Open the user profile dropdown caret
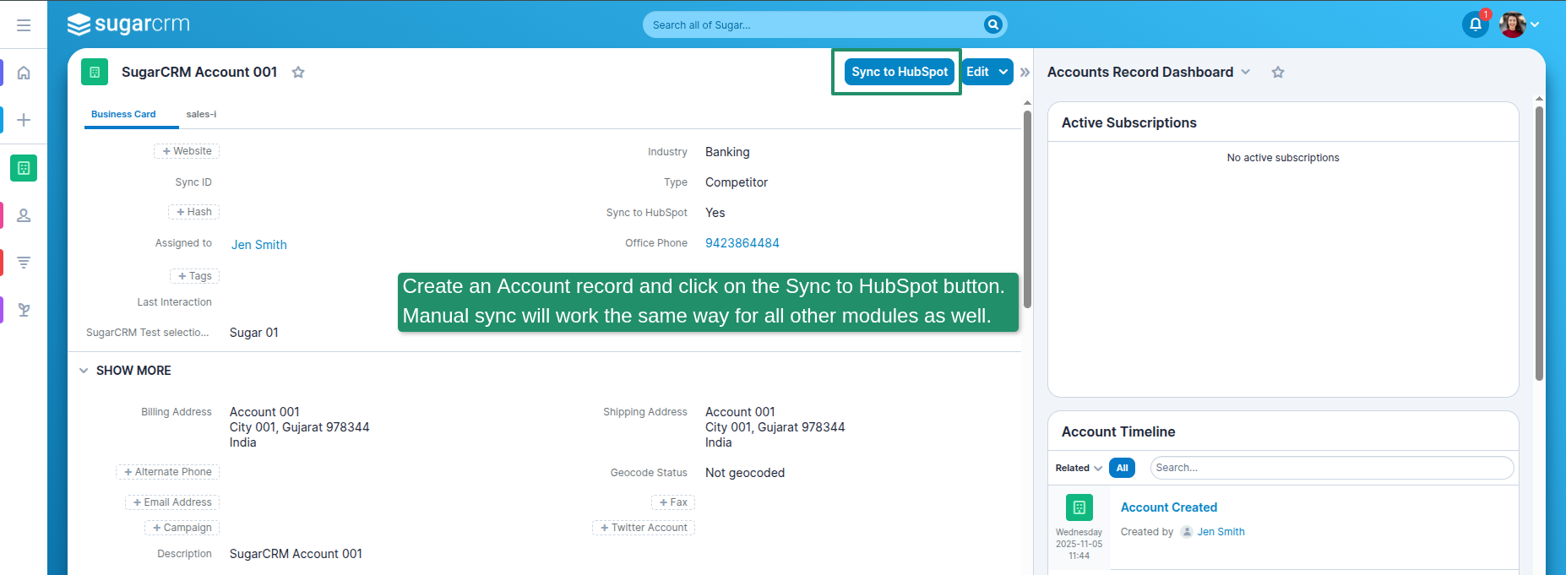This screenshot has width=1566, height=575. click(x=1535, y=24)
